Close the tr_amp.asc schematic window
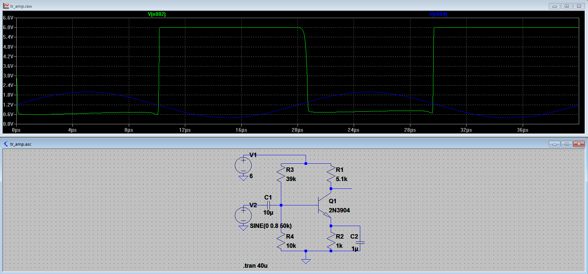The height and width of the screenshot is (274, 588). (579, 144)
